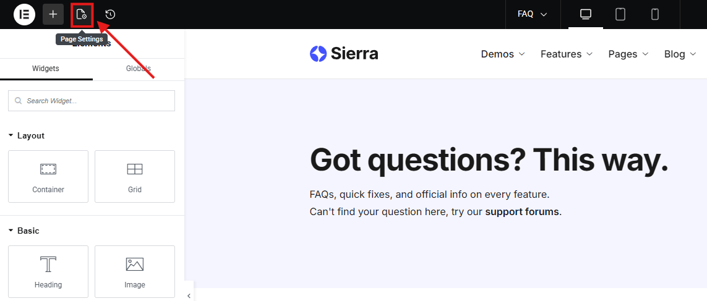
Task: Click the Elementor logo icon
Action: coord(24,14)
